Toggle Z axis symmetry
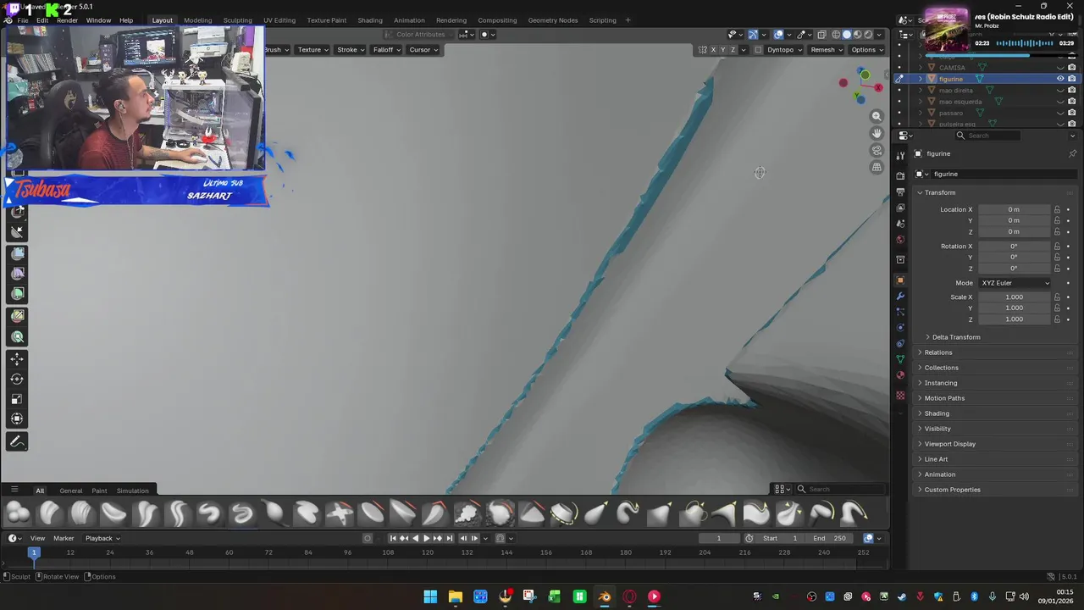The width and height of the screenshot is (1084, 610). tap(733, 50)
